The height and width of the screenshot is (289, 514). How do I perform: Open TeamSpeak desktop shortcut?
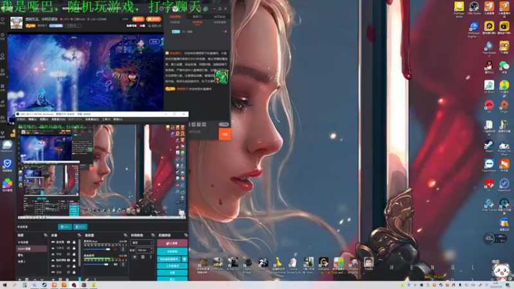(x=489, y=49)
